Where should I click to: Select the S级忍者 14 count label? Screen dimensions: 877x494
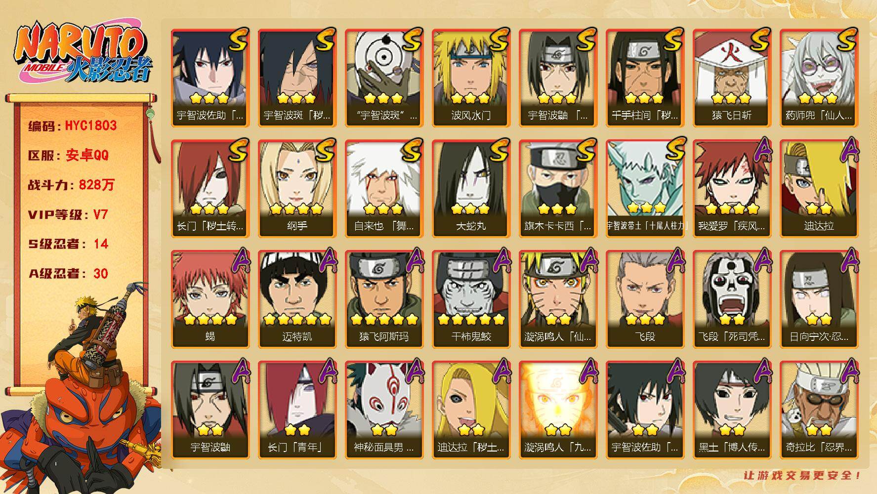[x=68, y=244]
